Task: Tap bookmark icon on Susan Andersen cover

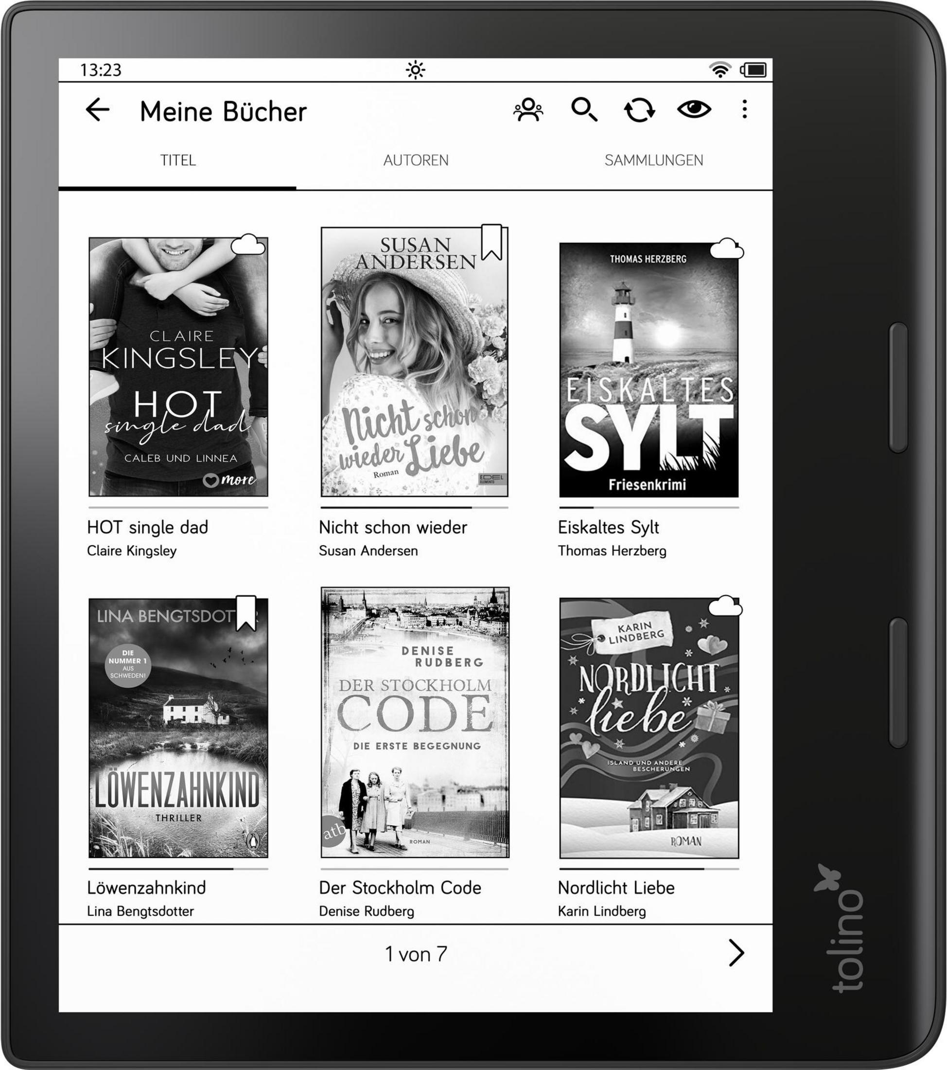Action: (492, 242)
